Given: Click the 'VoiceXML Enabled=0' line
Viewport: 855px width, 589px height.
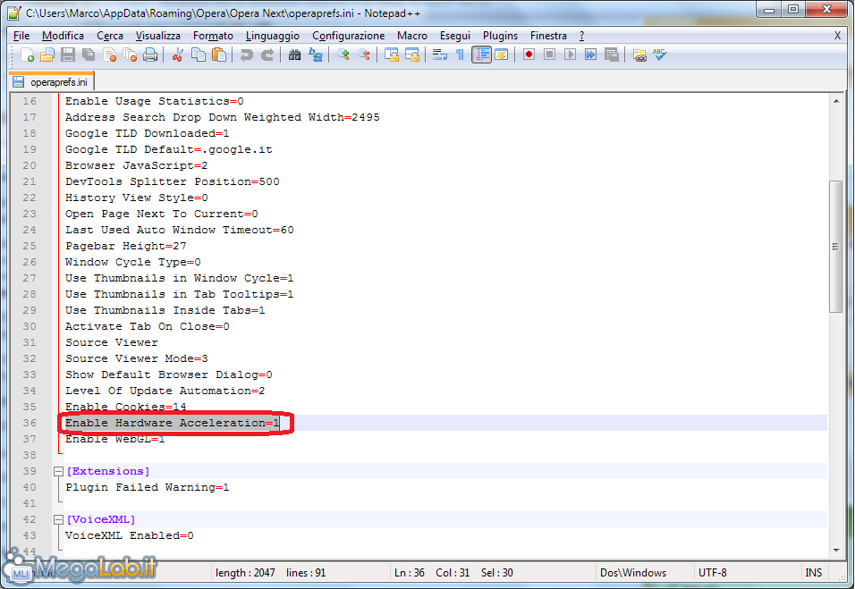Looking at the screenshot, I should click(129, 535).
